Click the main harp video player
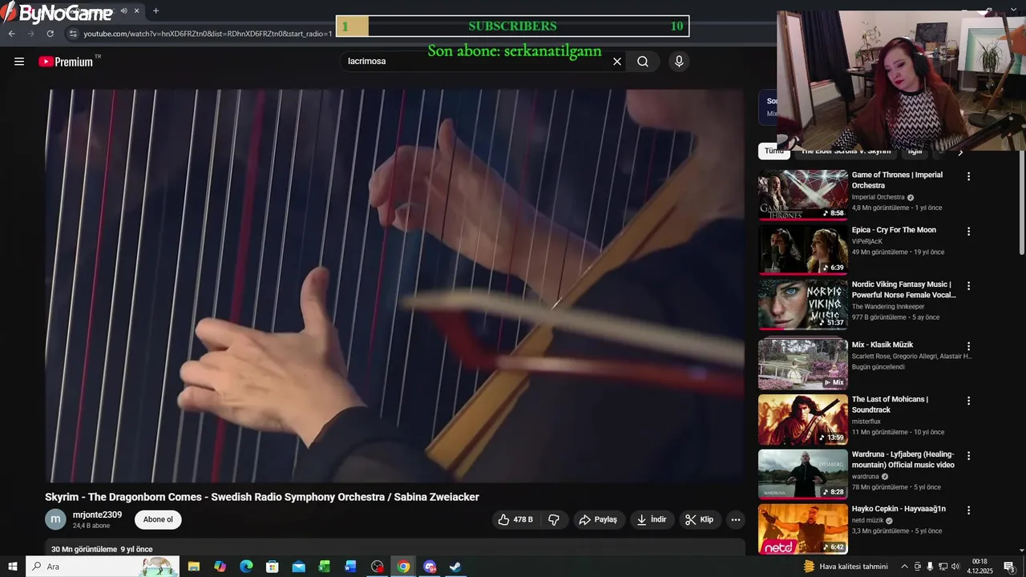The height and width of the screenshot is (577, 1026). pyautogui.click(x=395, y=285)
